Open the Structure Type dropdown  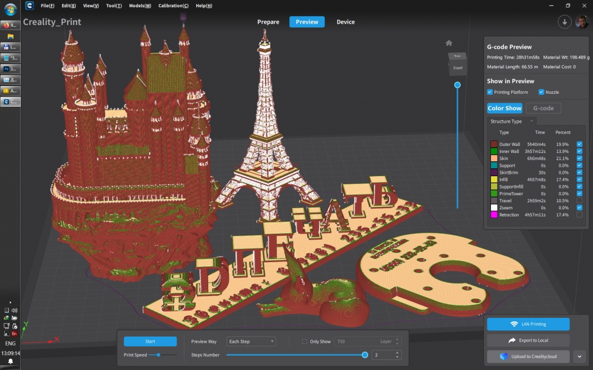511,121
